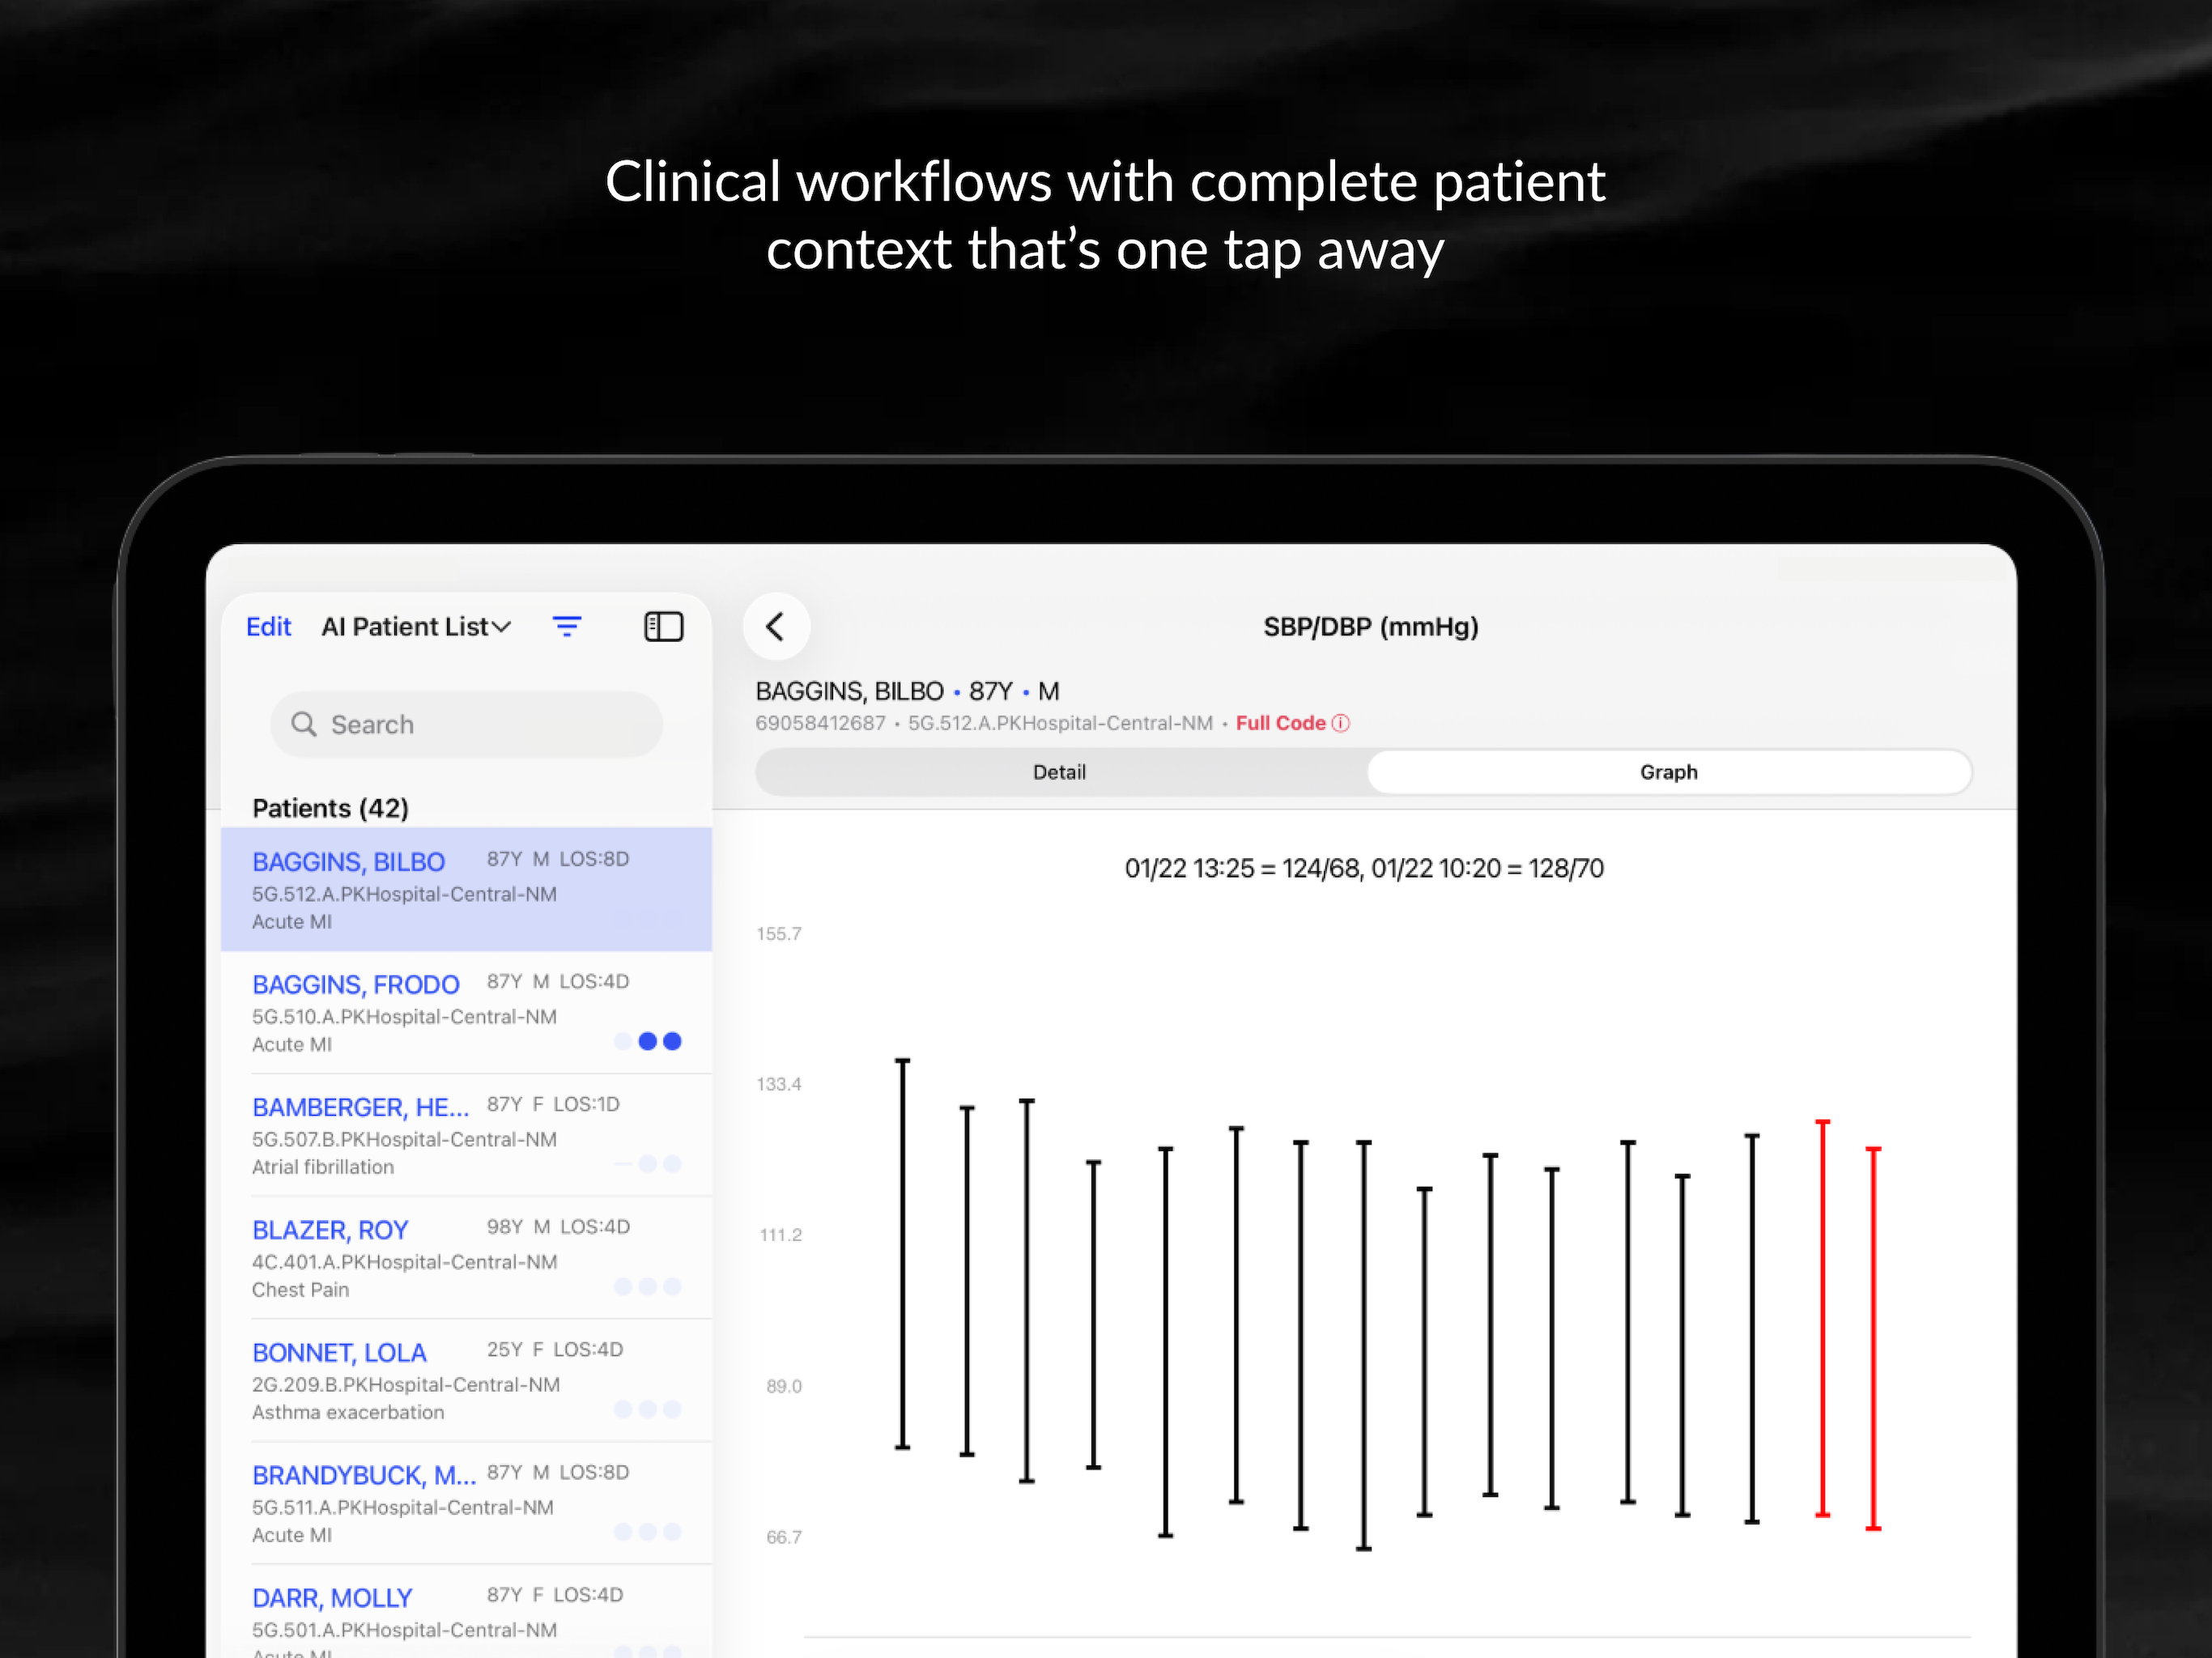Click the search magnifier icon
The height and width of the screenshot is (1658, 2212).
click(304, 724)
